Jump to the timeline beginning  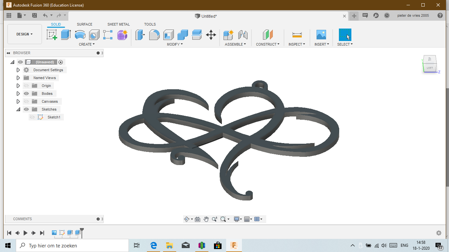coord(9,233)
